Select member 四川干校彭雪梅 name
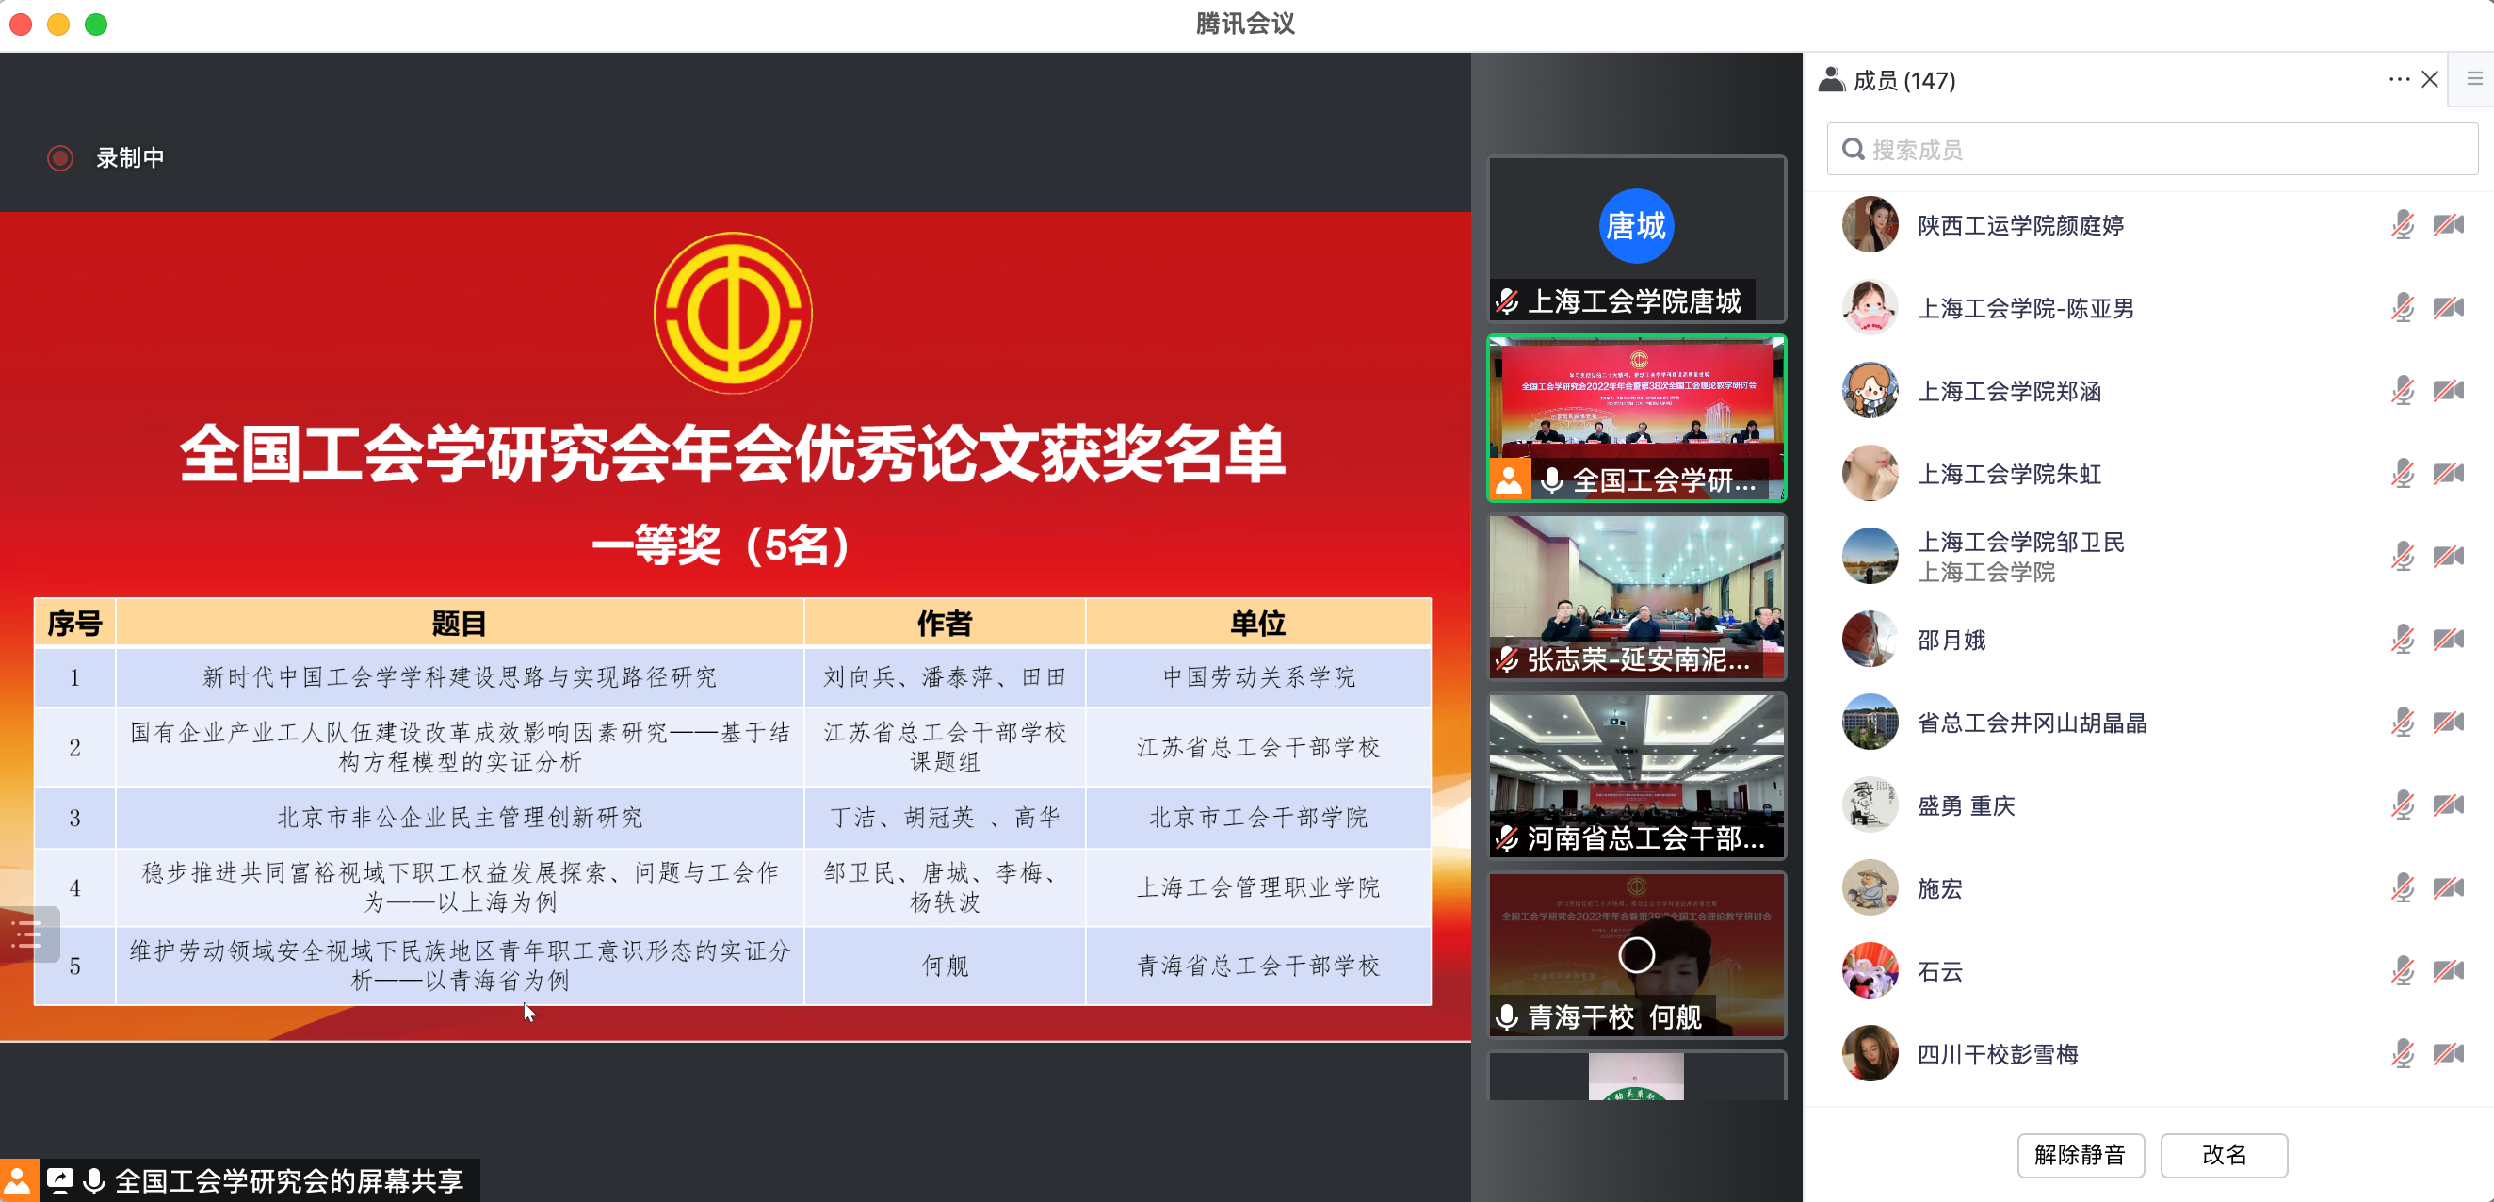The height and width of the screenshot is (1202, 2494). (1998, 1054)
